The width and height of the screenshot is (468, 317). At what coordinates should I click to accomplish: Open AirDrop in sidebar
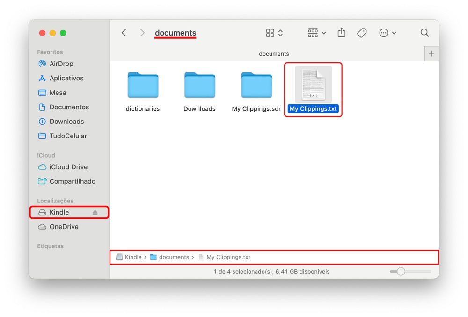(61, 64)
